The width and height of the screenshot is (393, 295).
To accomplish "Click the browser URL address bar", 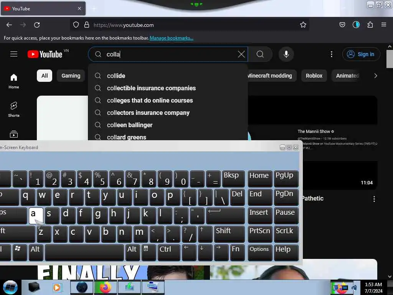I will pyautogui.click(x=190, y=25).
